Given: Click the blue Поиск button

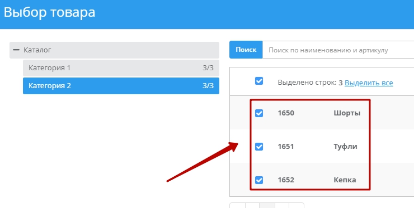Looking at the screenshot, I should 246,50.
